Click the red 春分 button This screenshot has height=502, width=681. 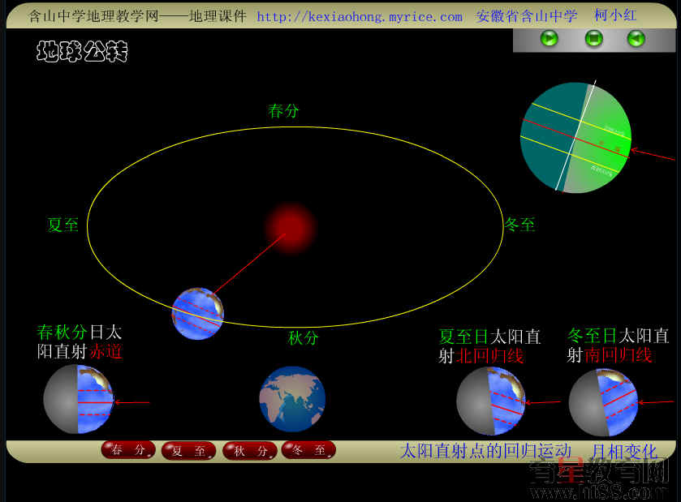[x=128, y=450]
